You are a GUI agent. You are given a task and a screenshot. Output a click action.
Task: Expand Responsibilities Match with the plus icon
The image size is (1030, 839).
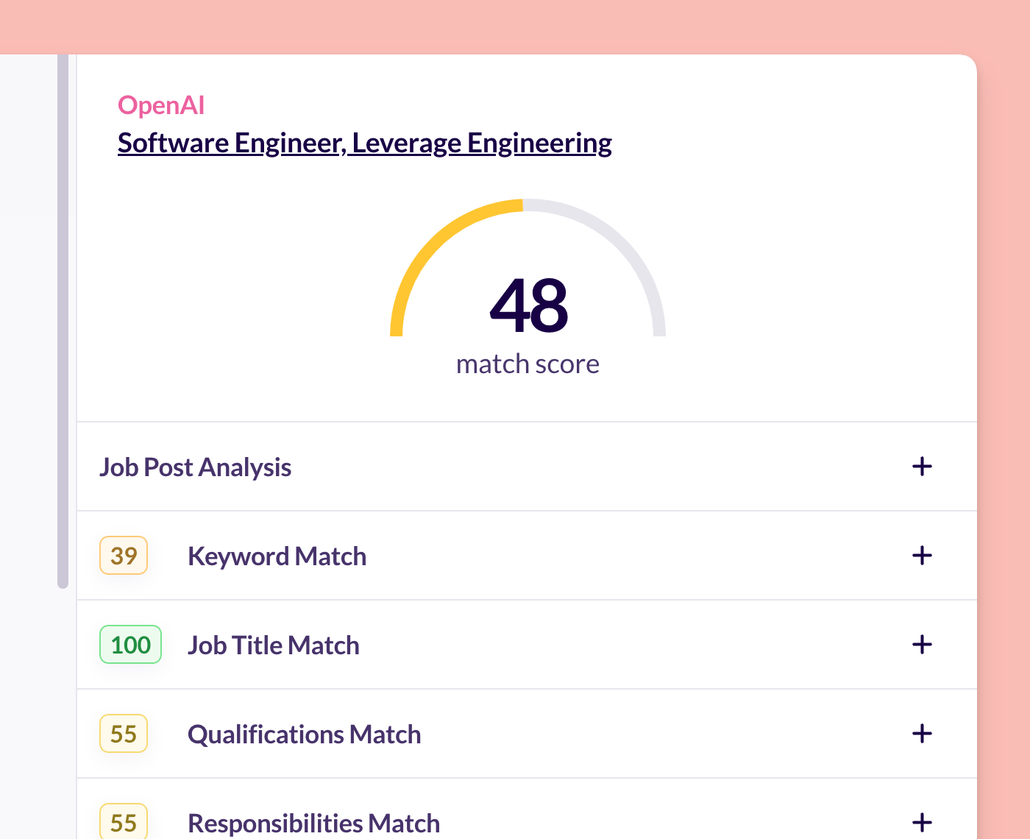coord(922,823)
